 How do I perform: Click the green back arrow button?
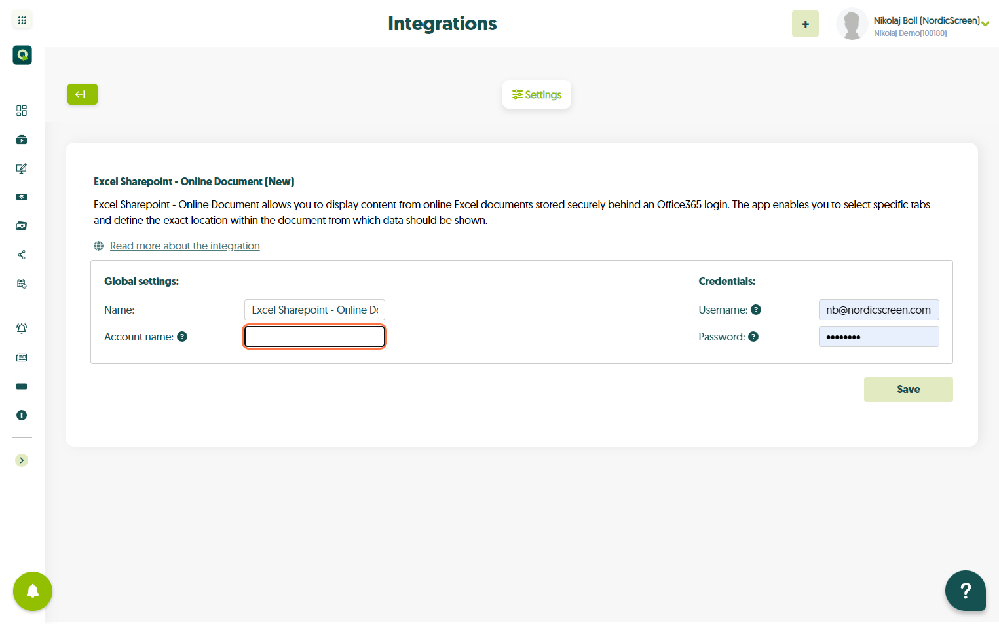click(x=83, y=94)
